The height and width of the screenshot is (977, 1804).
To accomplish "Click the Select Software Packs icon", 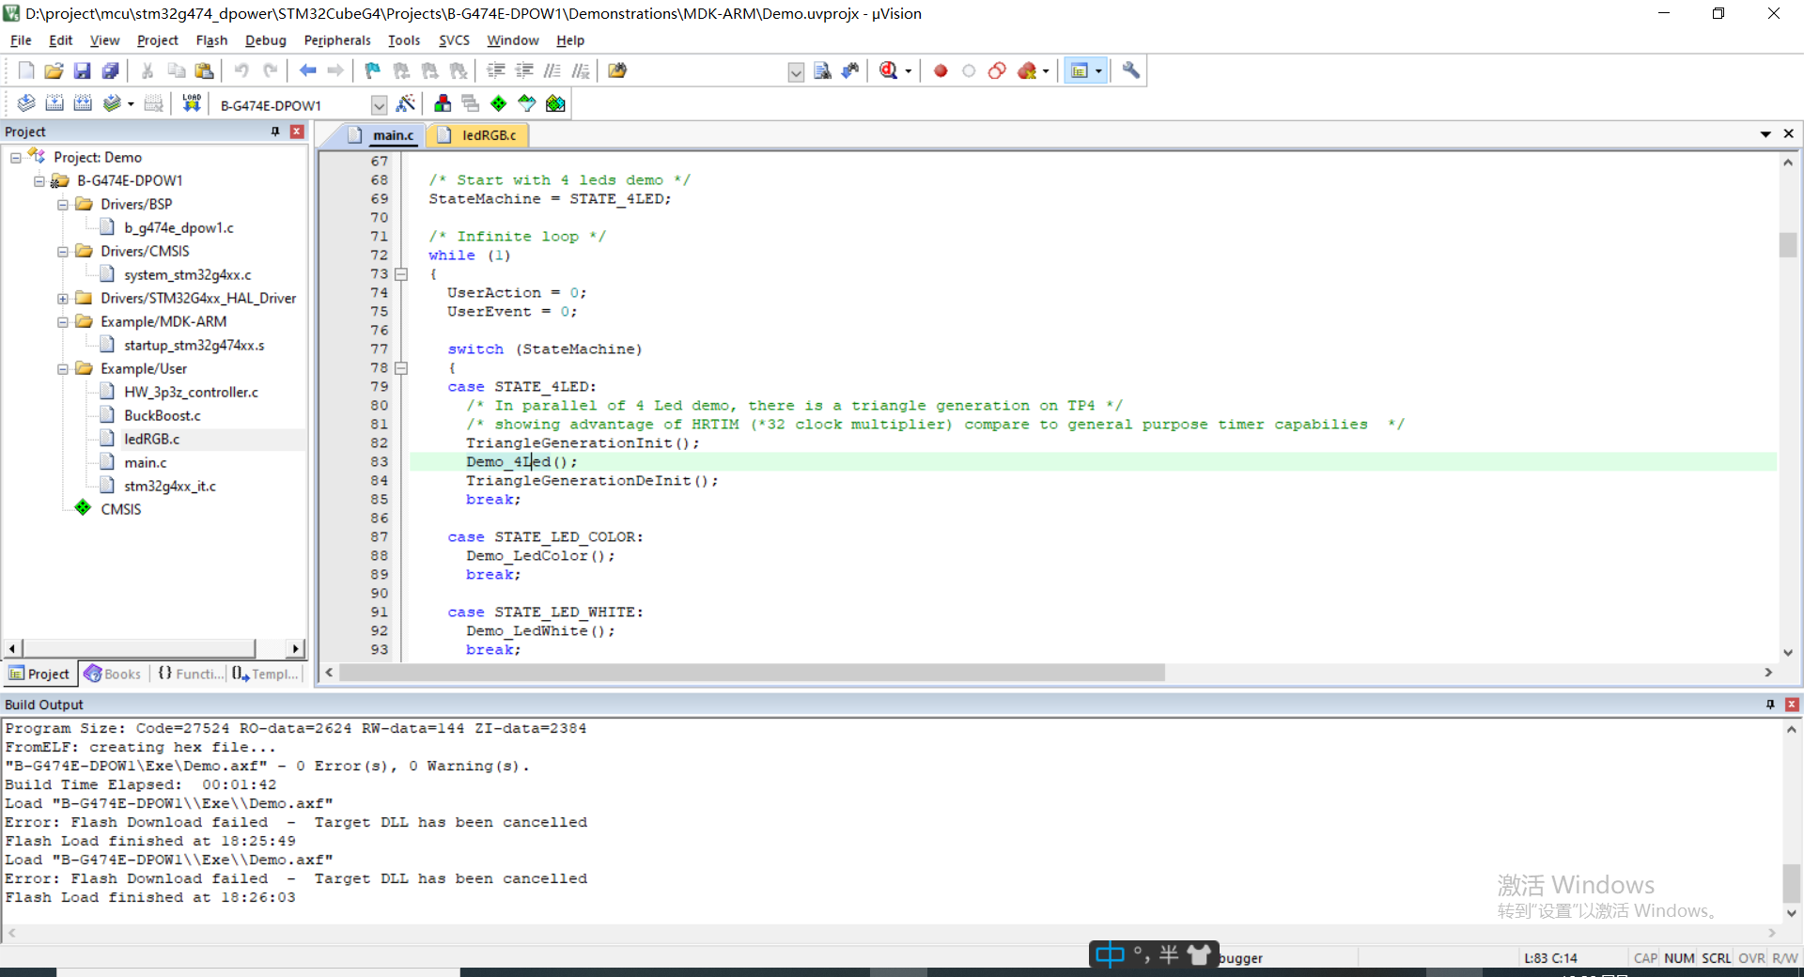I will [x=527, y=103].
